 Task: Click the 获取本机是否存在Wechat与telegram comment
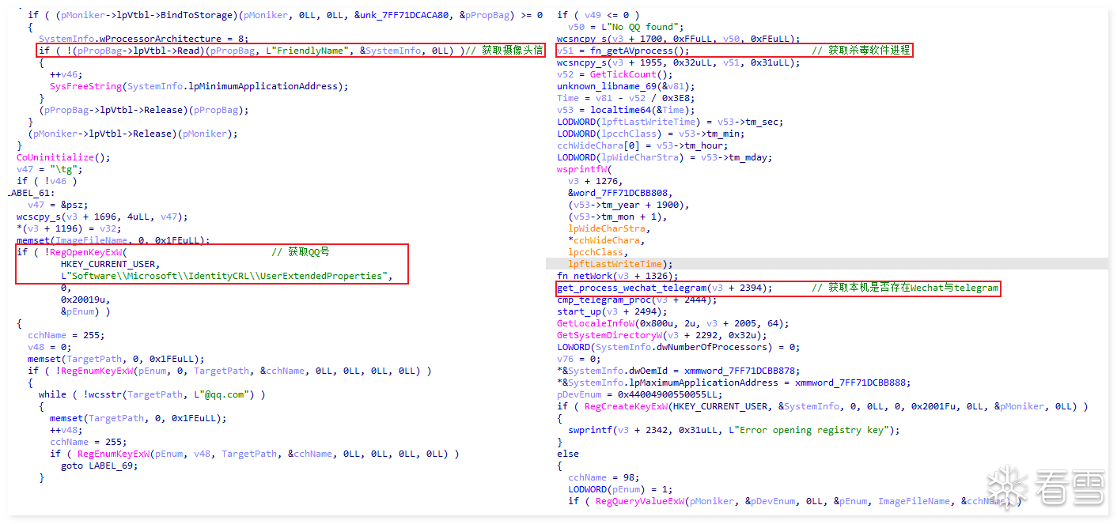(x=905, y=288)
